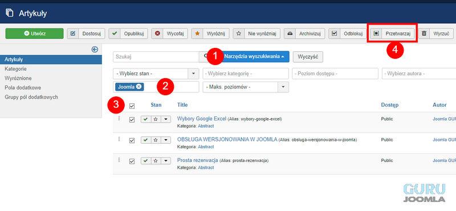Open the Prosta rezerwacja article
The height and width of the screenshot is (211, 456).
pos(197,160)
